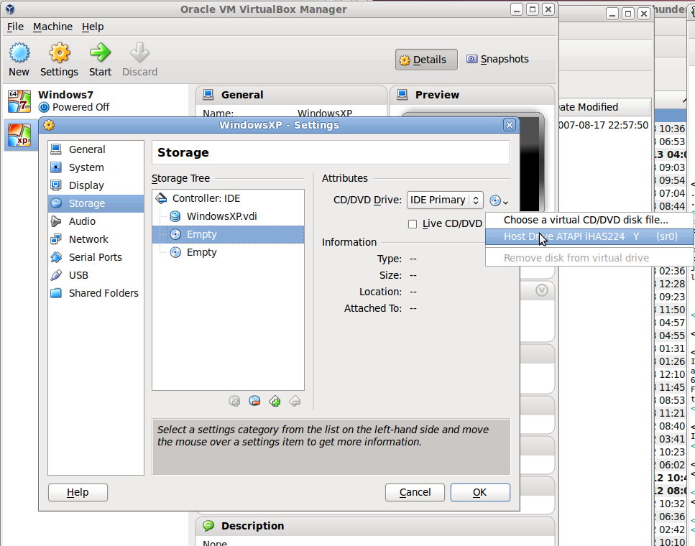
Task: Open the Machine menu
Action: click(52, 27)
